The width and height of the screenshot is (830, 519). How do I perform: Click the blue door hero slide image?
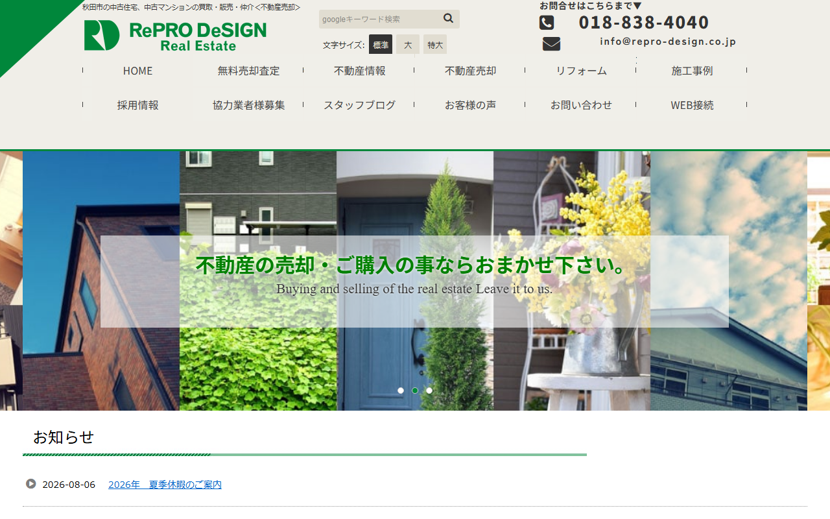click(x=415, y=281)
